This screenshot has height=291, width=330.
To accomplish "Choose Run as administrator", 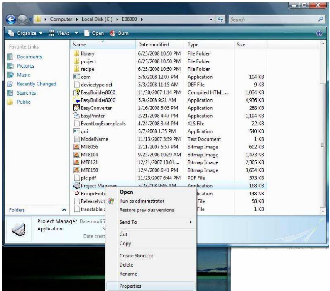I will coord(151,201).
